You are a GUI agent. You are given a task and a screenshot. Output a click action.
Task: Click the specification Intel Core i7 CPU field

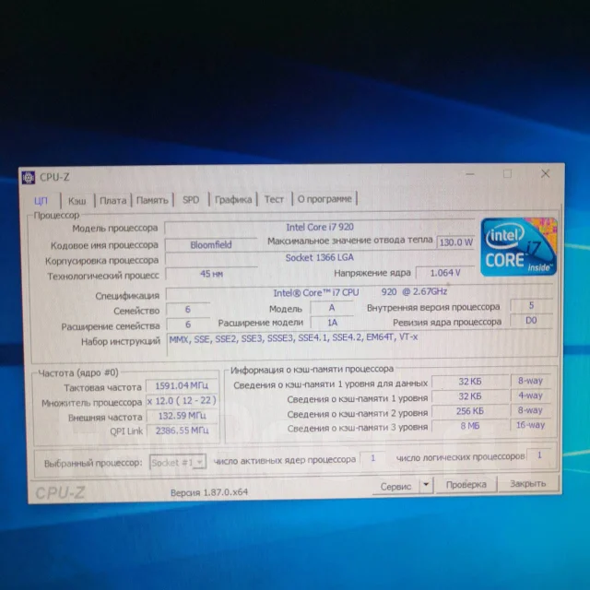tap(360, 292)
